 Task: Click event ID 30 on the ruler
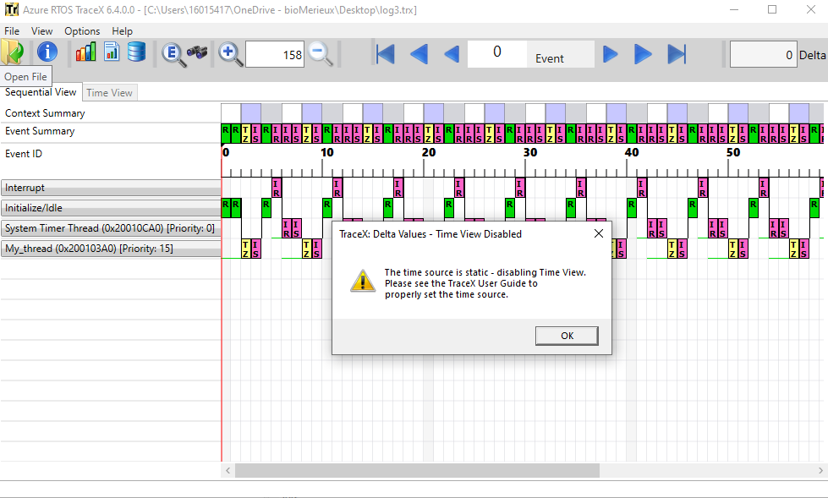pos(530,153)
